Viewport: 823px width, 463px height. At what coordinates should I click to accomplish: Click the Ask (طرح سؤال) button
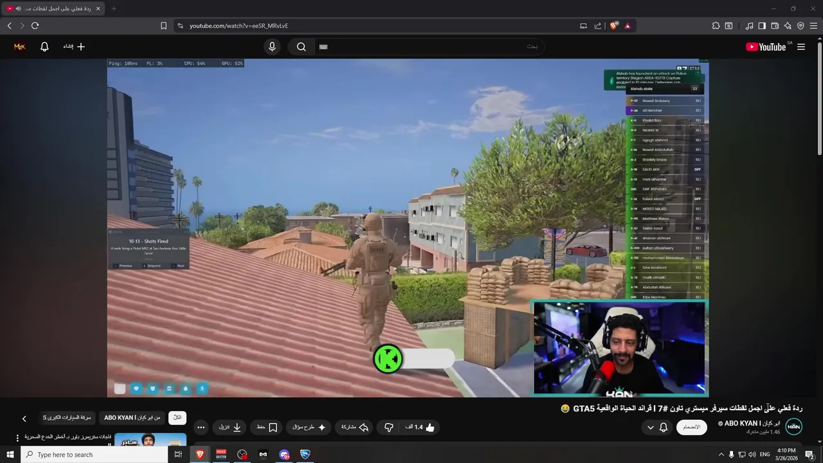[x=309, y=427]
